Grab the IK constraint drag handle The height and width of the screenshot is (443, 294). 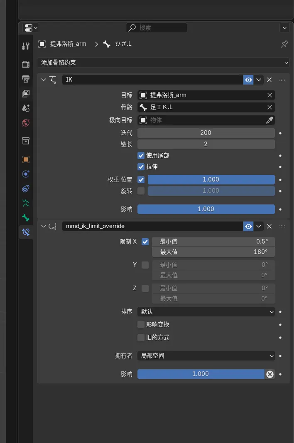pyautogui.click(x=282, y=80)
